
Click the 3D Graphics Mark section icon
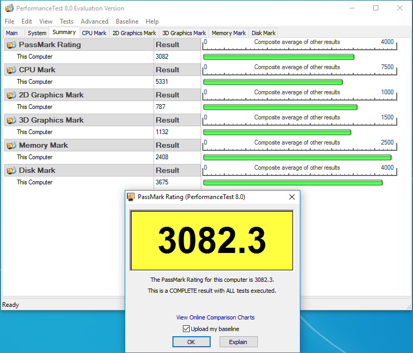coord(12,120)
